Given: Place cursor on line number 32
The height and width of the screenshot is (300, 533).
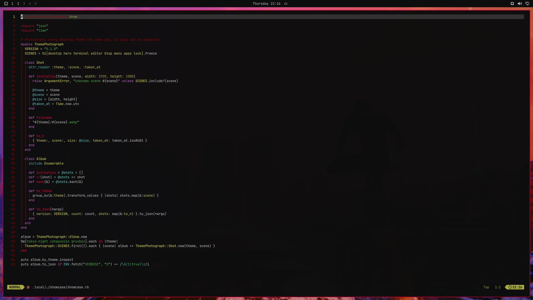Looking at the screenshot, I should tap(13, 159).
